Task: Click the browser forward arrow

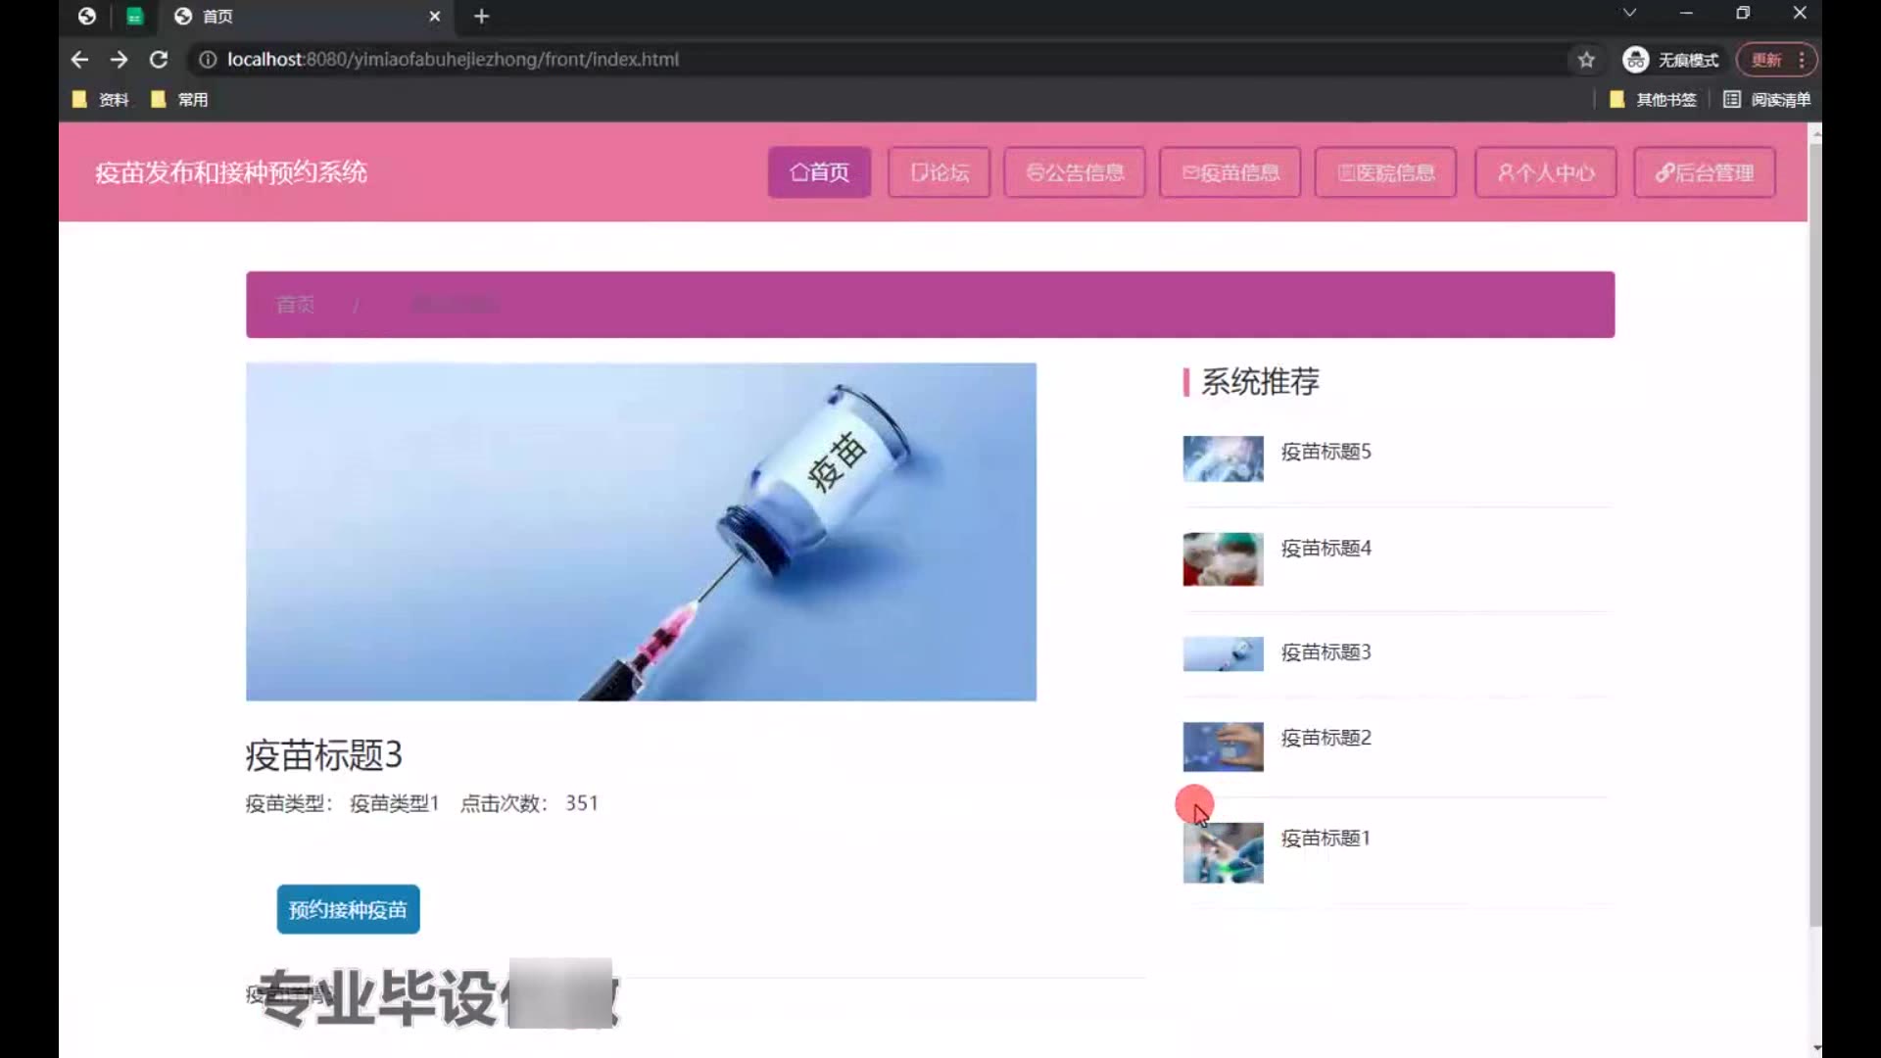Action: (119, 60)
